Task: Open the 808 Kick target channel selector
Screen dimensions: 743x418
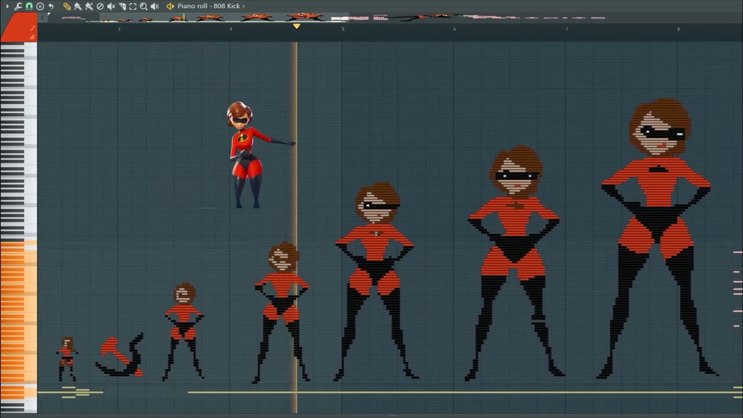Action: pyautogui.click(x=208, y=6)
